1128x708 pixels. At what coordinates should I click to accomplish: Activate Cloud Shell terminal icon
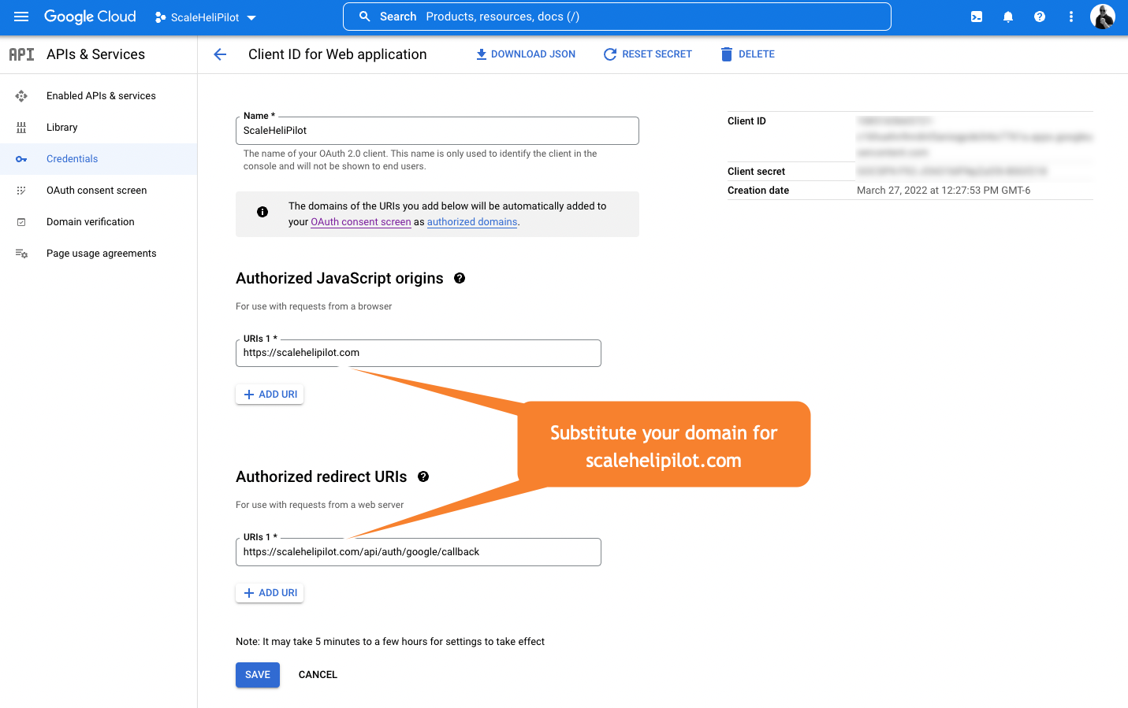tap(977, 17)
